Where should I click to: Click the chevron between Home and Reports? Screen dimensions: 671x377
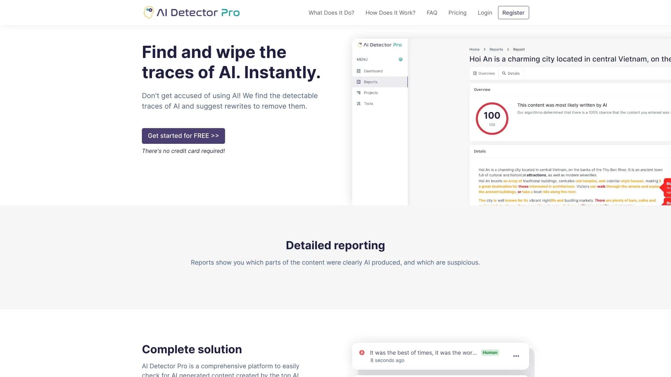(484, 50)
